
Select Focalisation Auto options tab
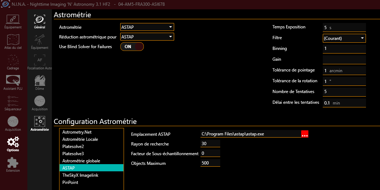click(40, 62)
